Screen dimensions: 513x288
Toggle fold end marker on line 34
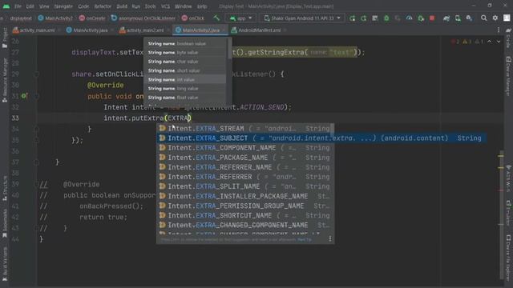pos(37,129)
